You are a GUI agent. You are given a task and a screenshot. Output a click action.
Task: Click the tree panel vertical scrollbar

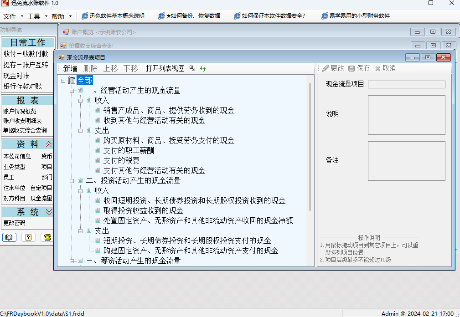click(x=310, y=146)
